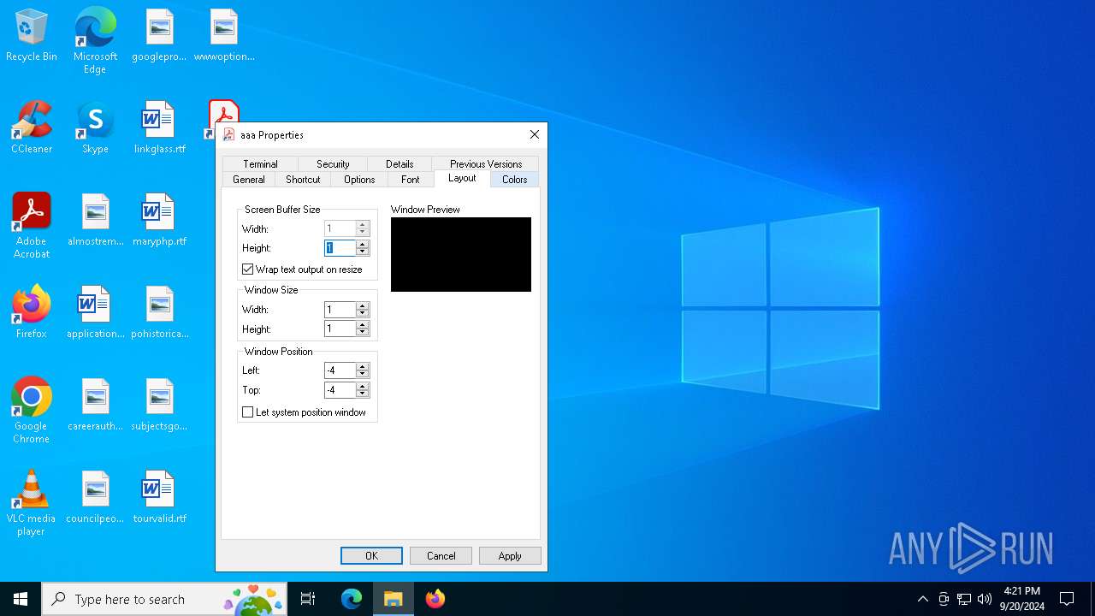
Task: Select the pohistorica image file icon
Action: point(159,313)
